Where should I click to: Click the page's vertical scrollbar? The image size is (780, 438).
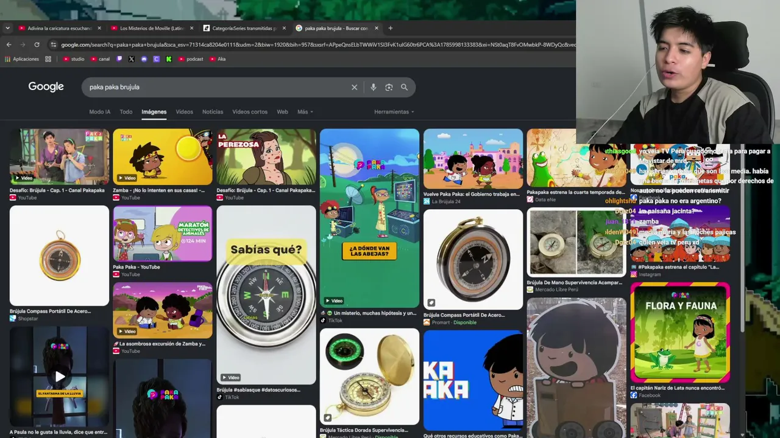point(742,237)
